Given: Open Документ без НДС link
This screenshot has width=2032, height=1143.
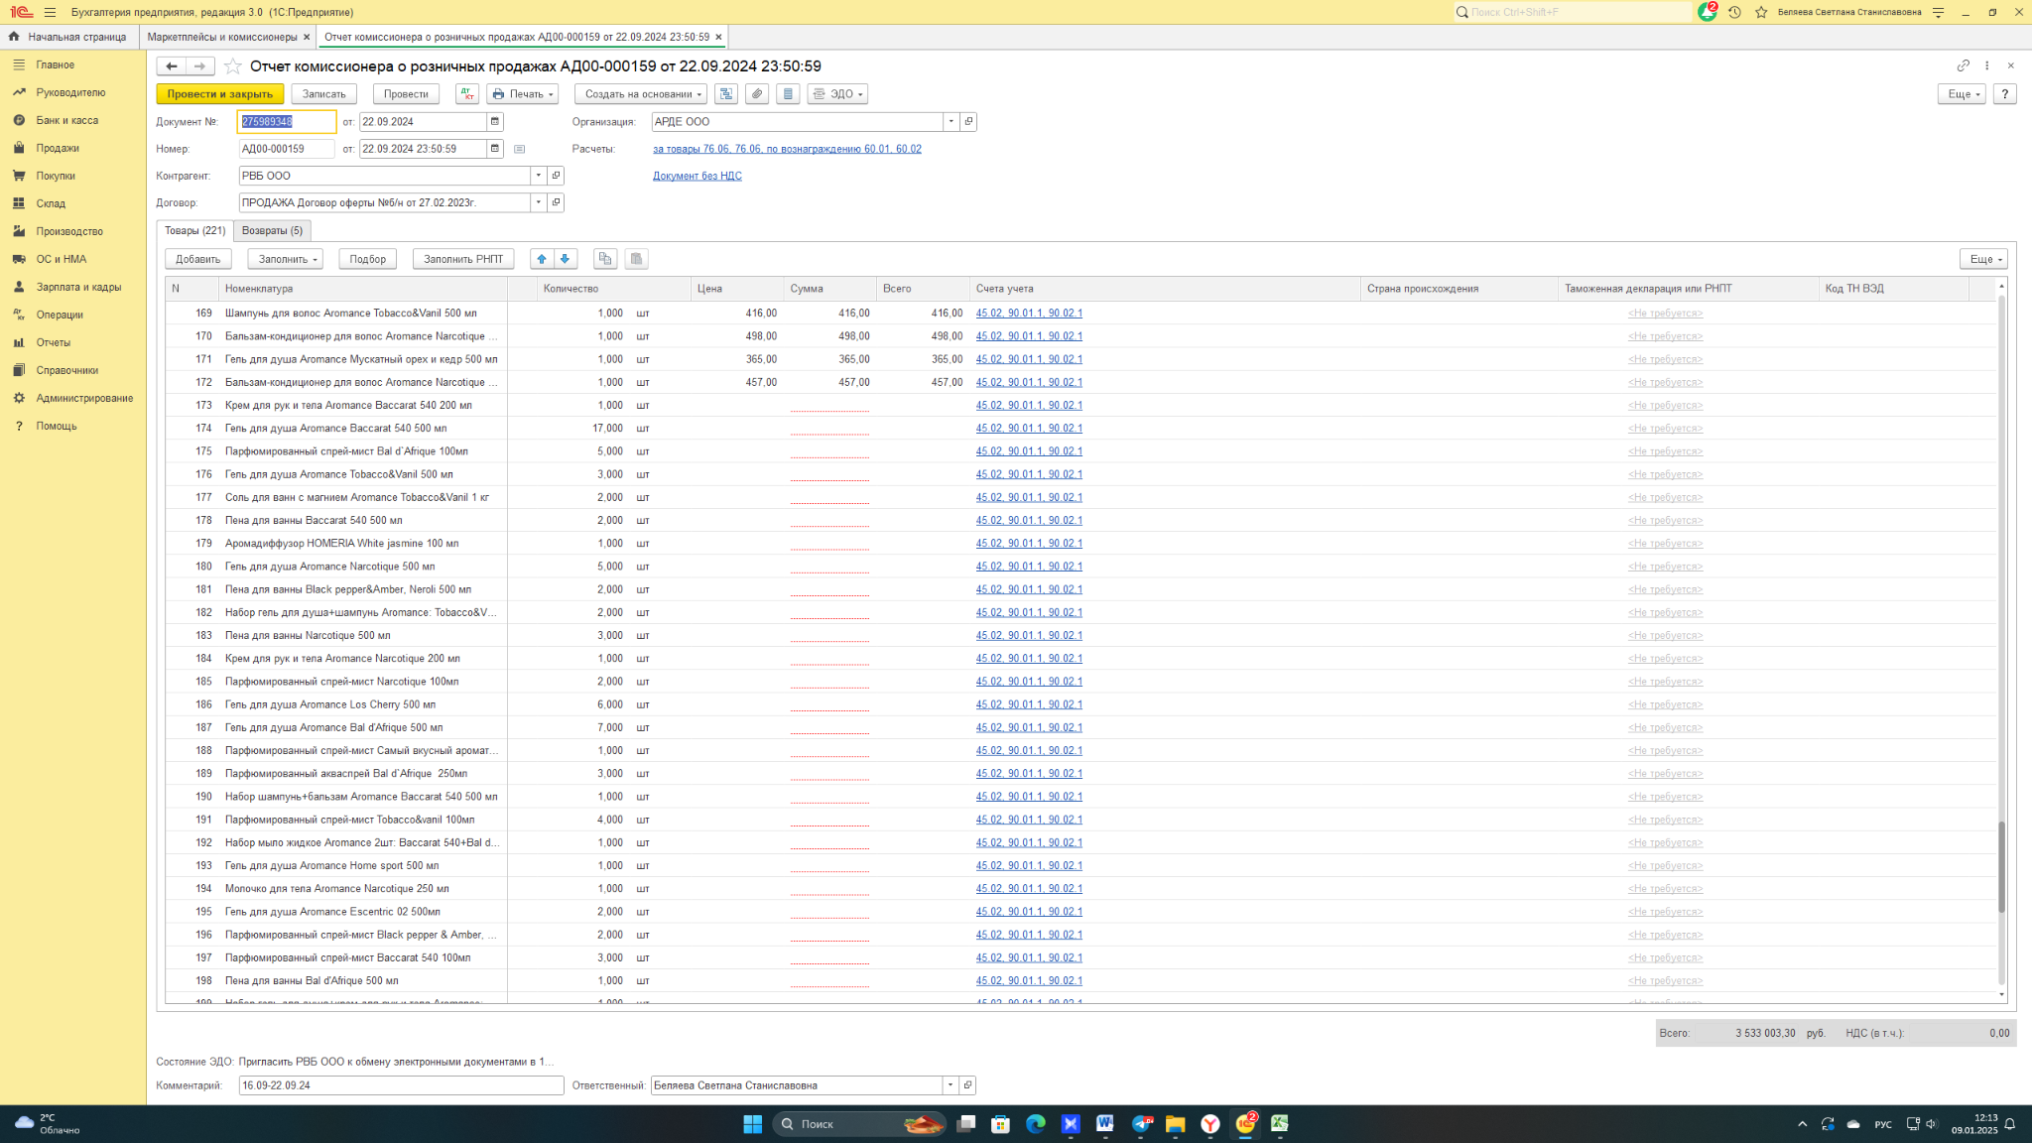Looking at the screenshot, I should (x=698, y=176).
